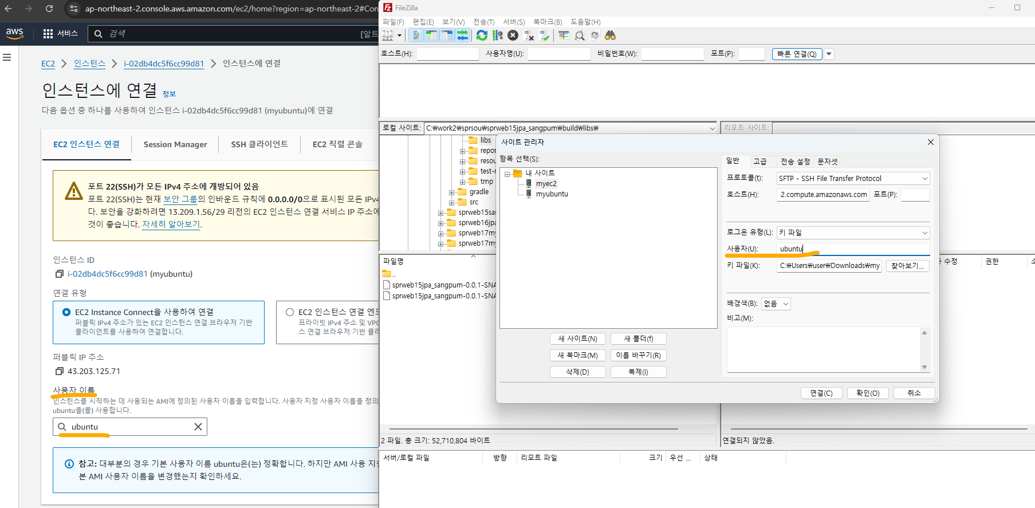Toggle synchronized browsing icon
The image size is (1035, 508).
pos(595,36)
